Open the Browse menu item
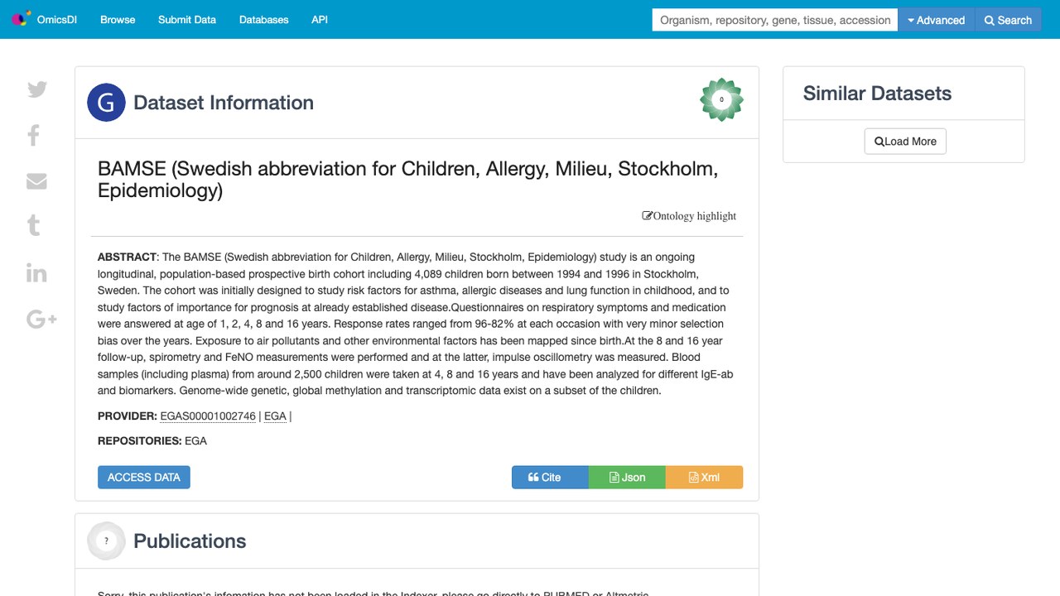 tap(118, 20)
